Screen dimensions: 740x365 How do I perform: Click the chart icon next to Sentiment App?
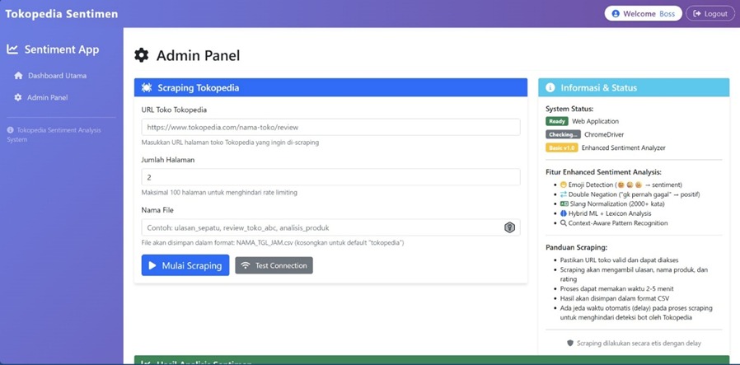[13, 49]
